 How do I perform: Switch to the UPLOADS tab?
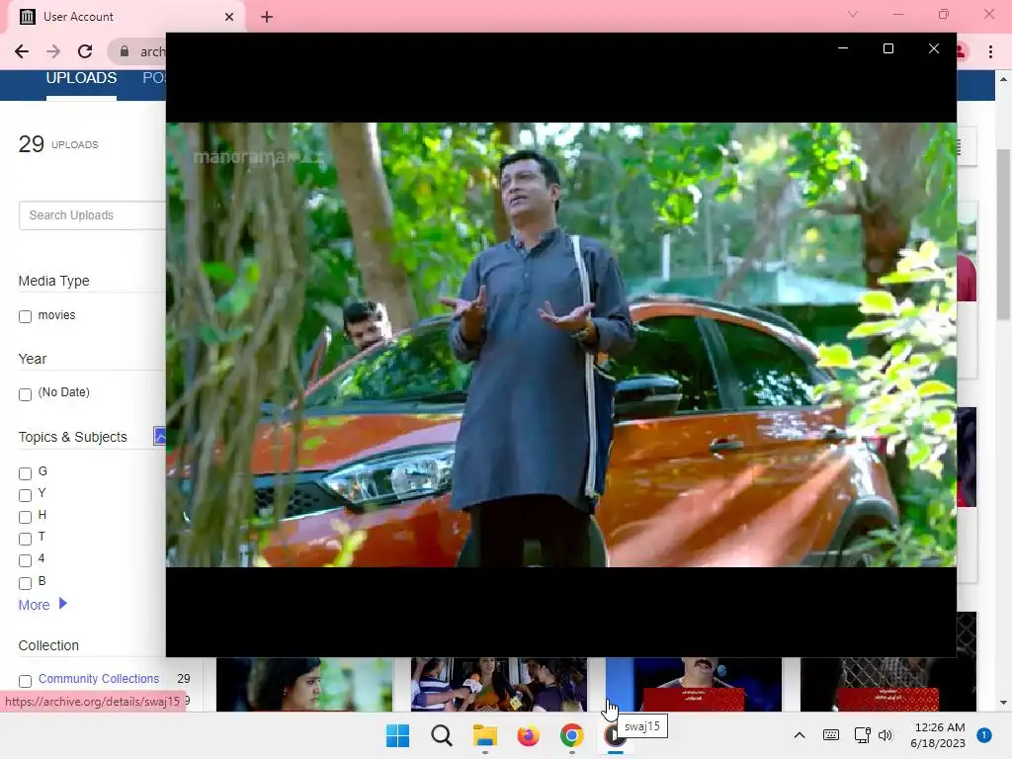coord(81,78)
